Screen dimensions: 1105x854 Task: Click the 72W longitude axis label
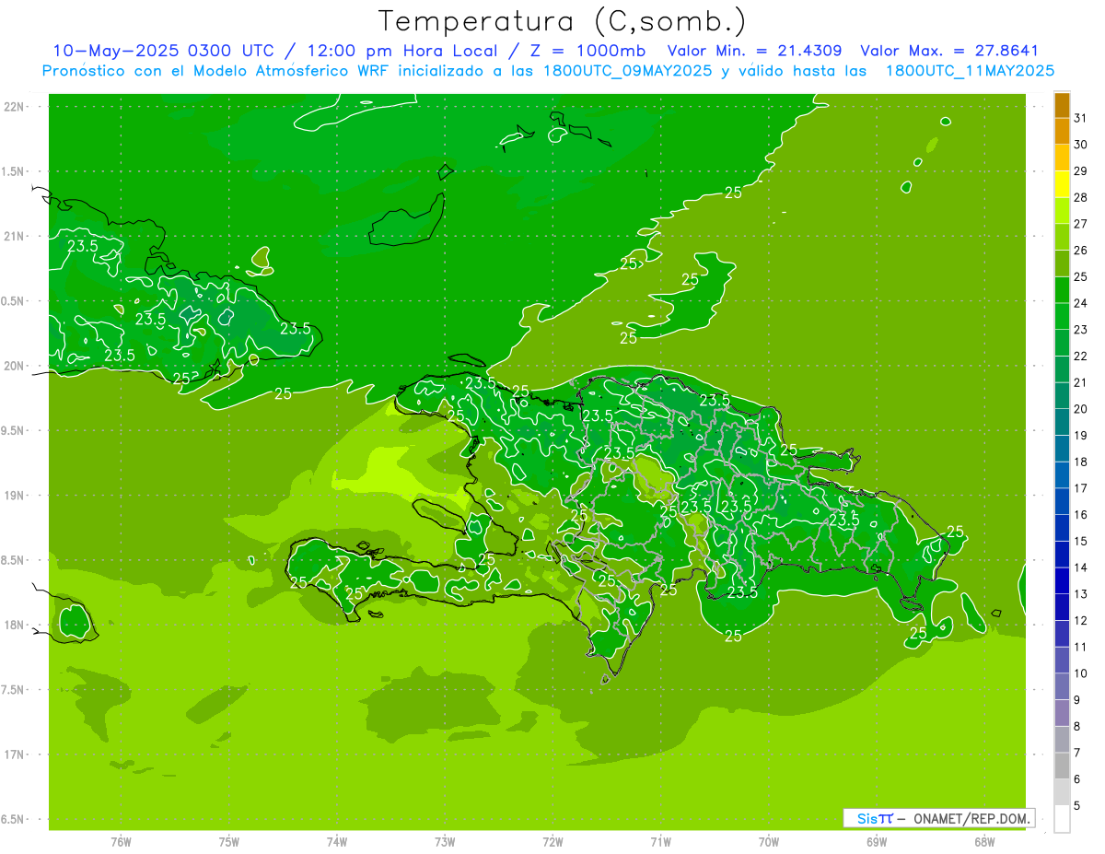point(552,842)
